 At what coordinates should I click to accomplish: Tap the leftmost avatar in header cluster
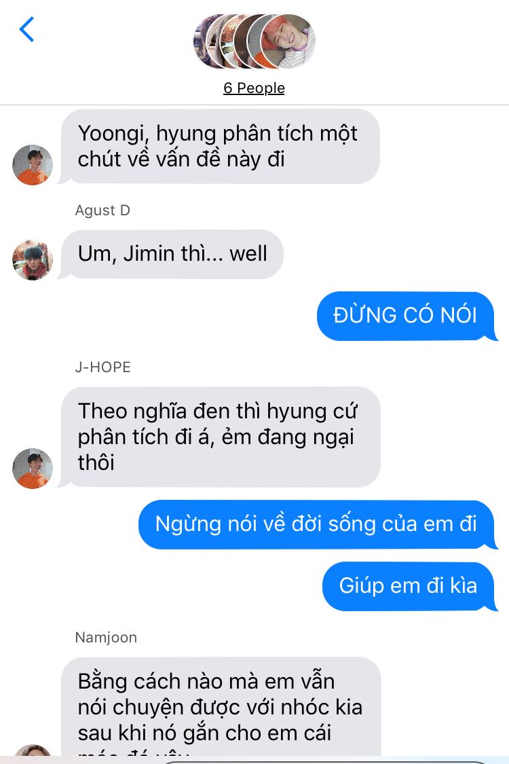pos(201,41)
